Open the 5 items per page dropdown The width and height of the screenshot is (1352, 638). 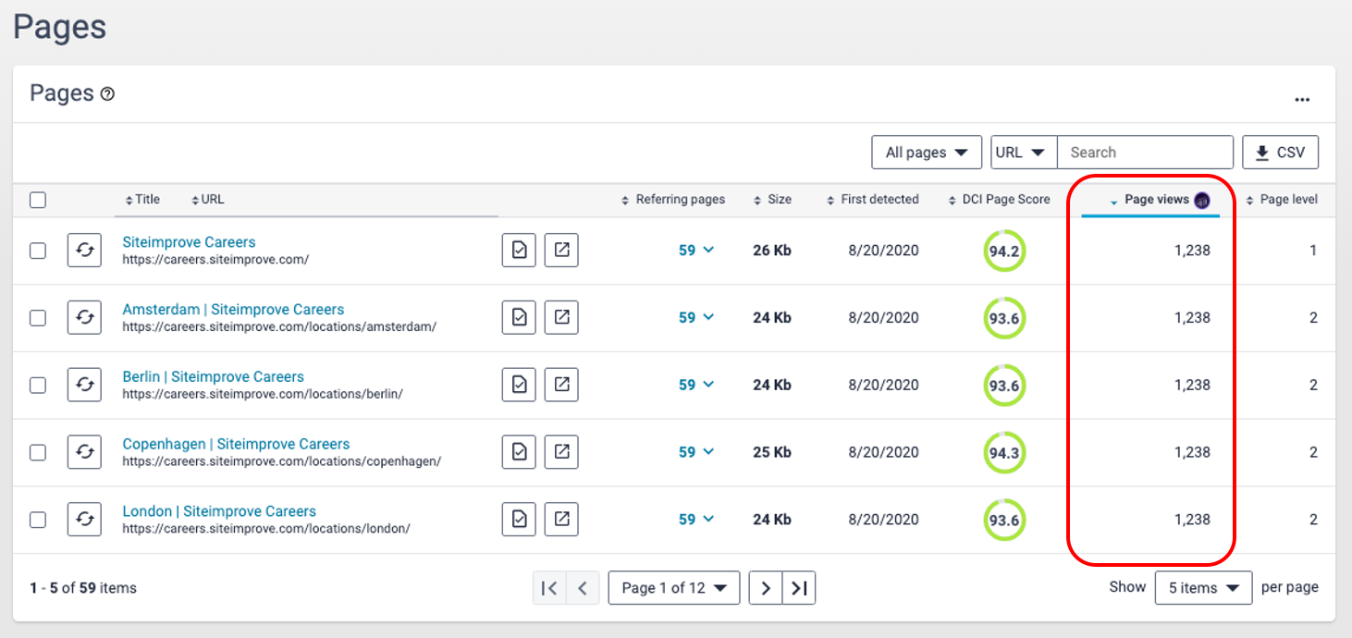coord(1203,588)
